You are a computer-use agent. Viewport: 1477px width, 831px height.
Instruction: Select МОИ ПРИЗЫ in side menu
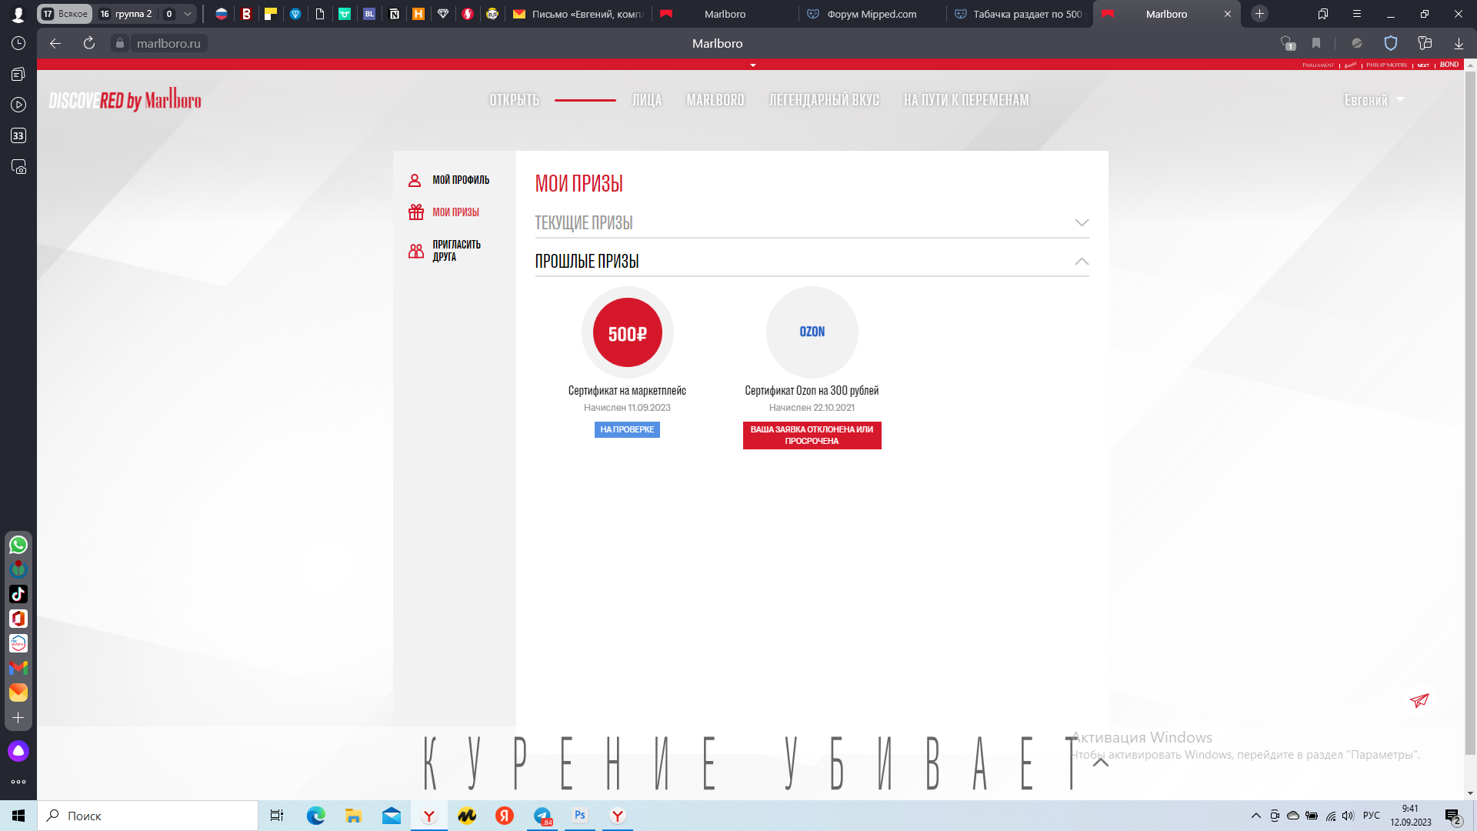[x=455, y=212]
